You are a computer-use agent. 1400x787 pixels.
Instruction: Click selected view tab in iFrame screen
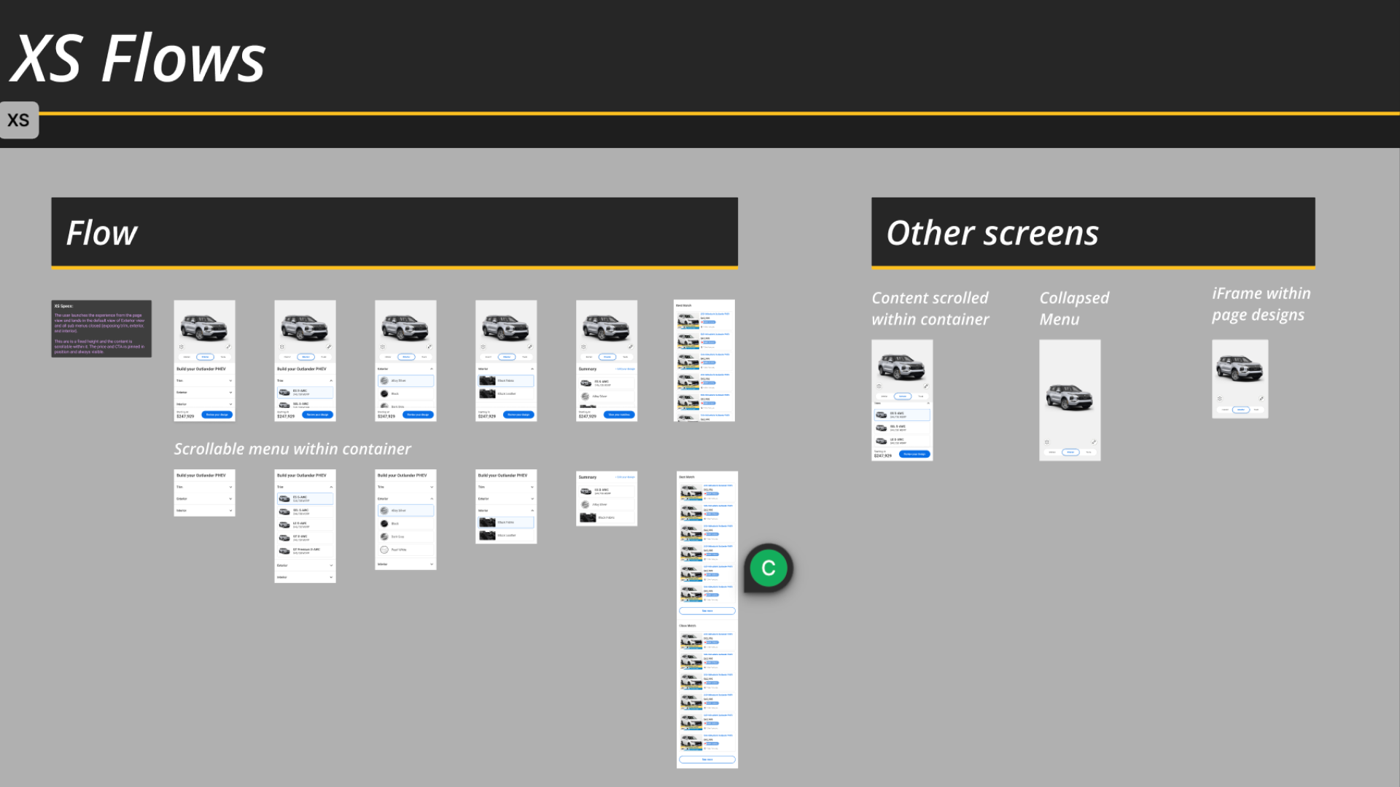(x=1240, y=410)
